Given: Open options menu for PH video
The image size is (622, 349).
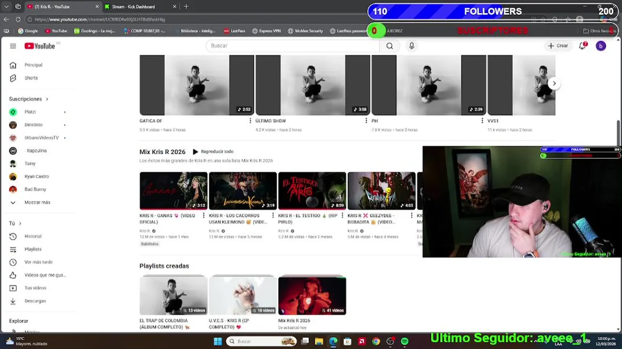Looking at the screenshot, I should pos(482,121).
